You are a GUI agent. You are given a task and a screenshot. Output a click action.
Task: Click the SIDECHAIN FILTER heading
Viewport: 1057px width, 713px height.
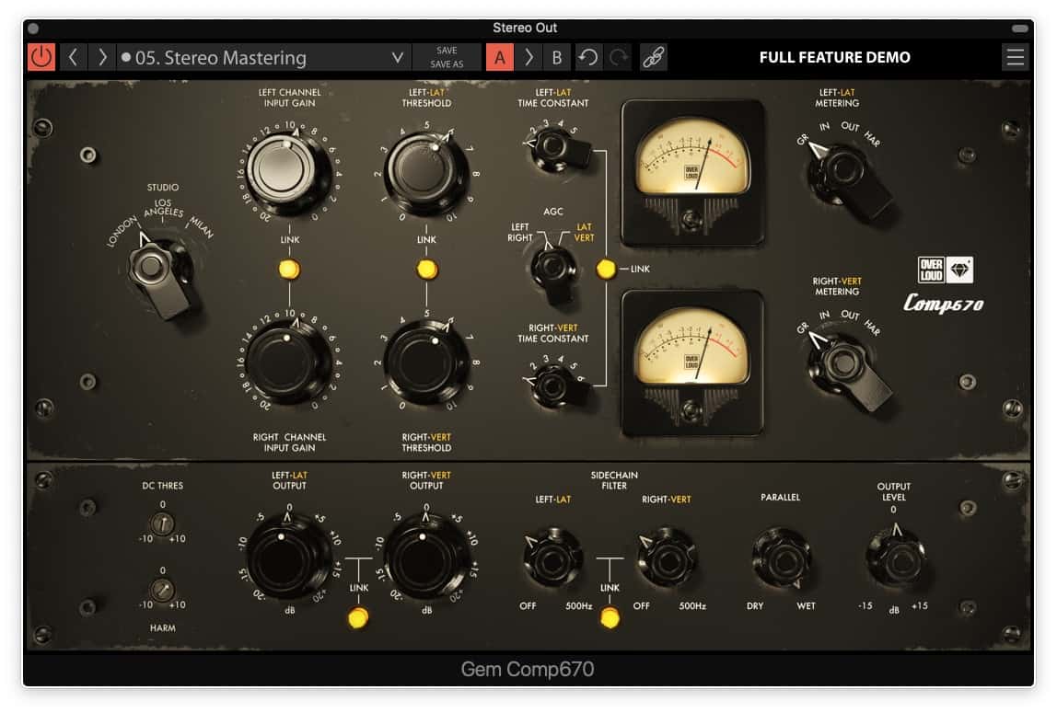click(614, 480)
